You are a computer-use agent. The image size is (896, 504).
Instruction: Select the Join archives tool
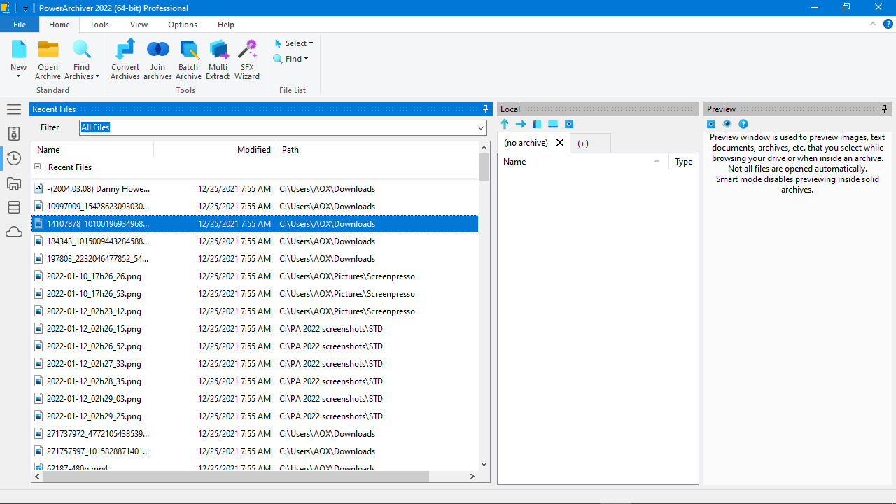[157, 59]
